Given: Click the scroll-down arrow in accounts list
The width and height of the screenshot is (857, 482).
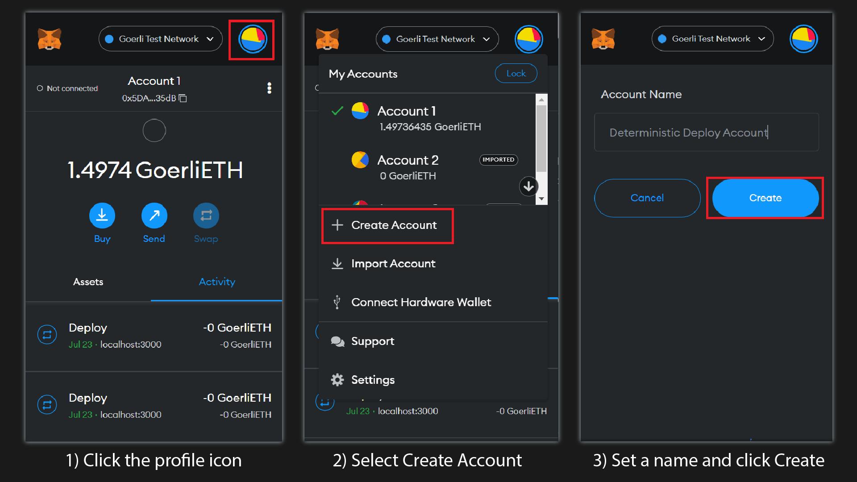Looking at the screenshot, I should tap(528, 186).
